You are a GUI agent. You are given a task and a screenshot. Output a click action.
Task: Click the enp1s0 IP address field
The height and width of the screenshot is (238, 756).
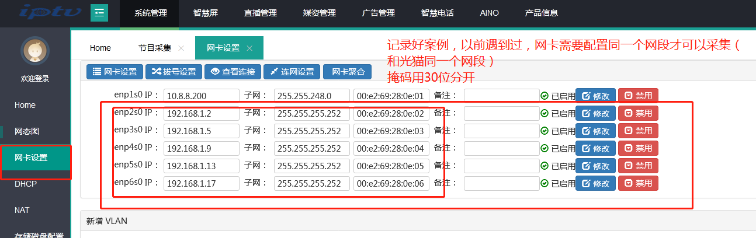click(201, 96)
